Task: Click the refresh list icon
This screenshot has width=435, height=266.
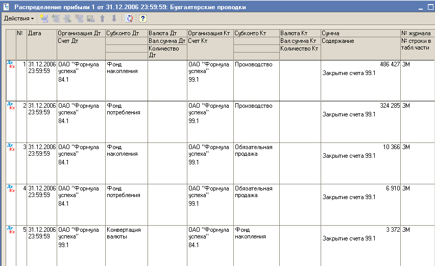Action: click(x=129, y=18)
